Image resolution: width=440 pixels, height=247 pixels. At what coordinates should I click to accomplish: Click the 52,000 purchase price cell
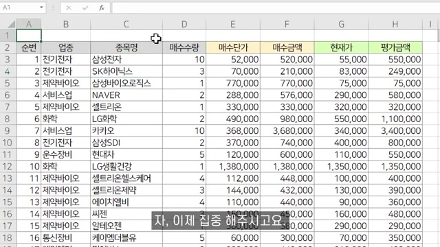[233, 60]
